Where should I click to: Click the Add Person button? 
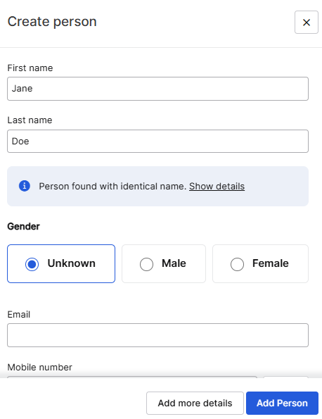tap(282, 403)
